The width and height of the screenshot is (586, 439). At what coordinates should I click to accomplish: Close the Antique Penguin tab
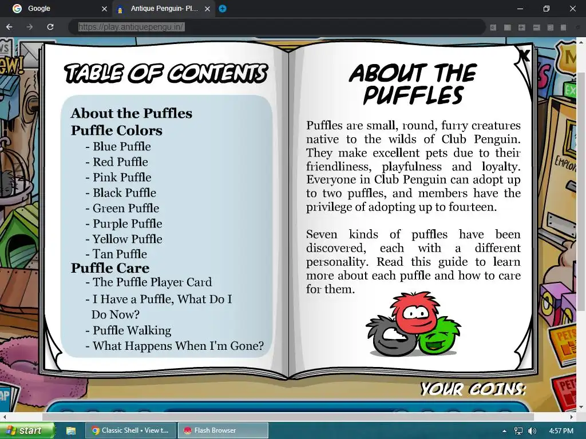pyautogui.click(x=207, y=9)
